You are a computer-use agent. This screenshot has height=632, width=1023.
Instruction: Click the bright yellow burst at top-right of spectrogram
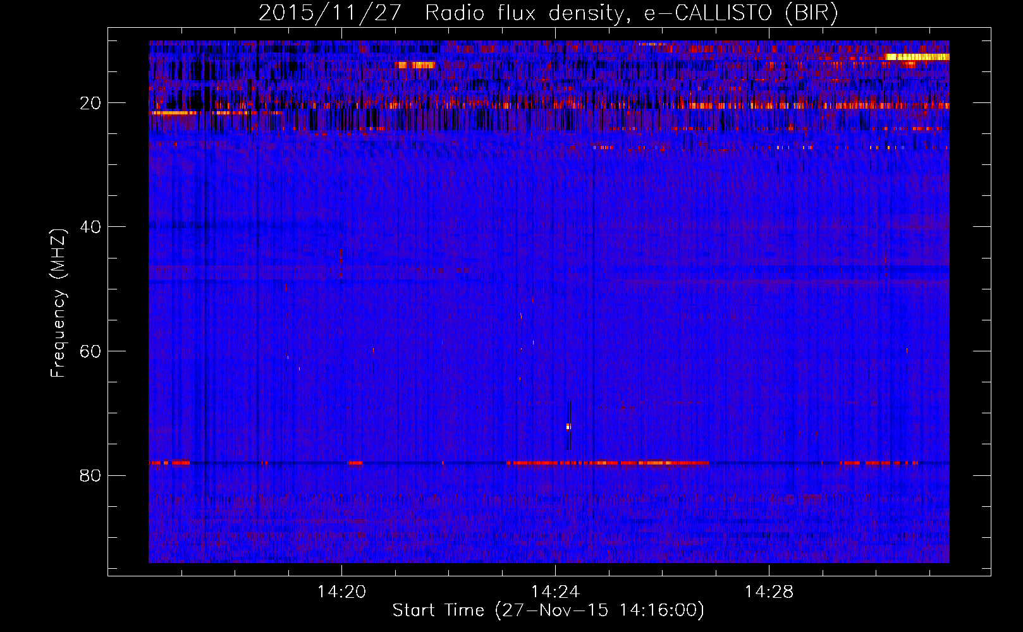917,57
